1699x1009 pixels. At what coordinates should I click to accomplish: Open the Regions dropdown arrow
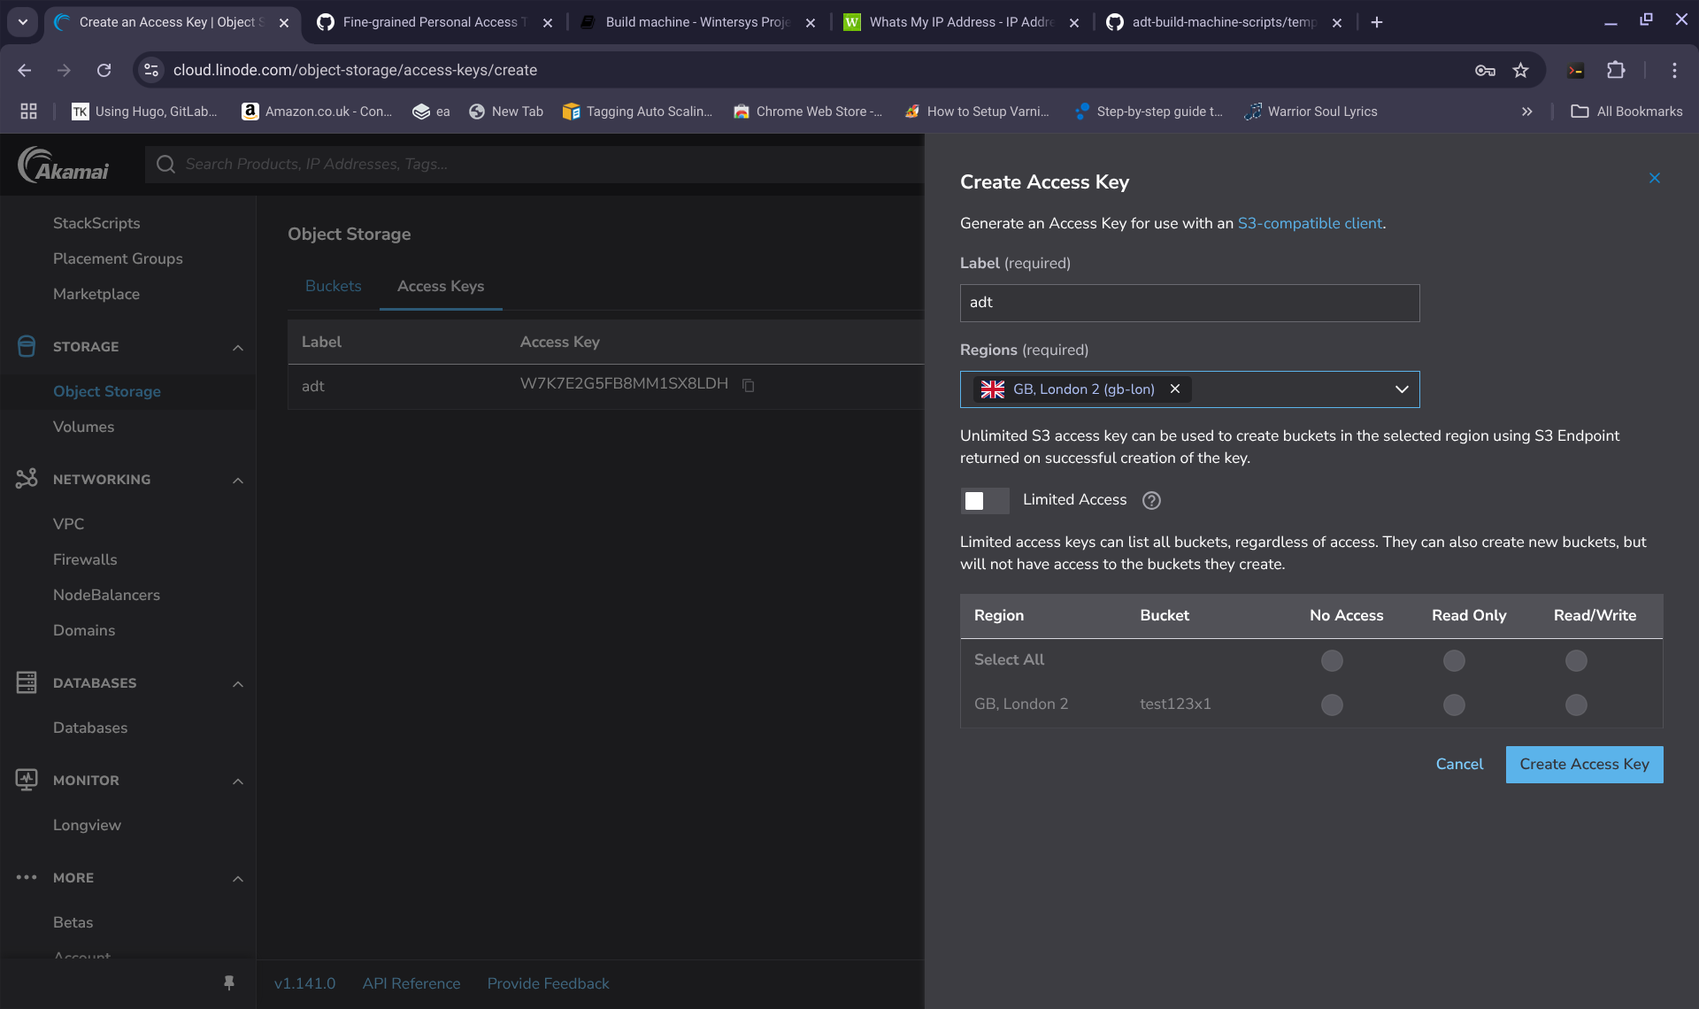coord(1402,389)
